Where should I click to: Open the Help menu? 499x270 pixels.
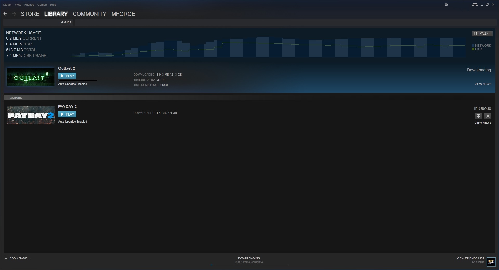[x=53, y=5]
